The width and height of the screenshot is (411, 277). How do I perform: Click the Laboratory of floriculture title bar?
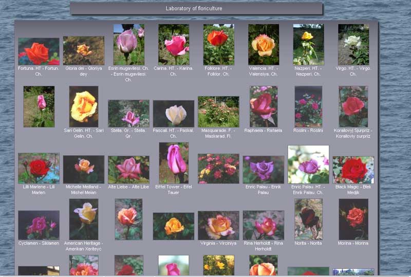point(196,9)
